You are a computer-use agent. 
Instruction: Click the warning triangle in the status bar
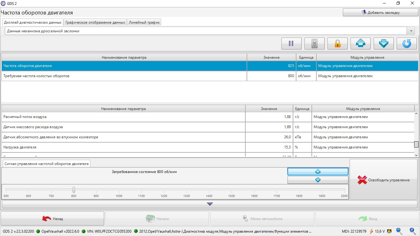tap(389, 231)
